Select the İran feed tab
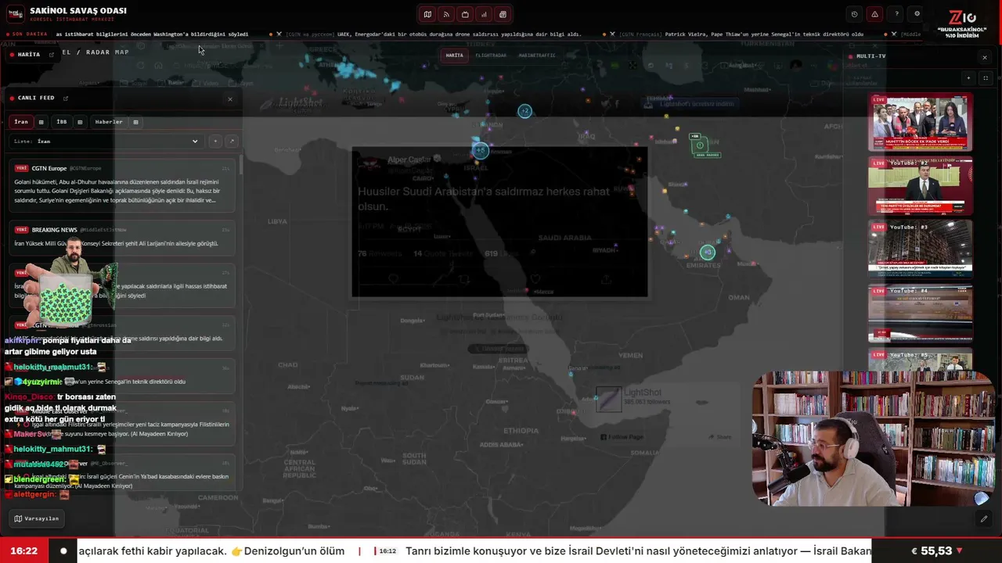 click(21, 122)
